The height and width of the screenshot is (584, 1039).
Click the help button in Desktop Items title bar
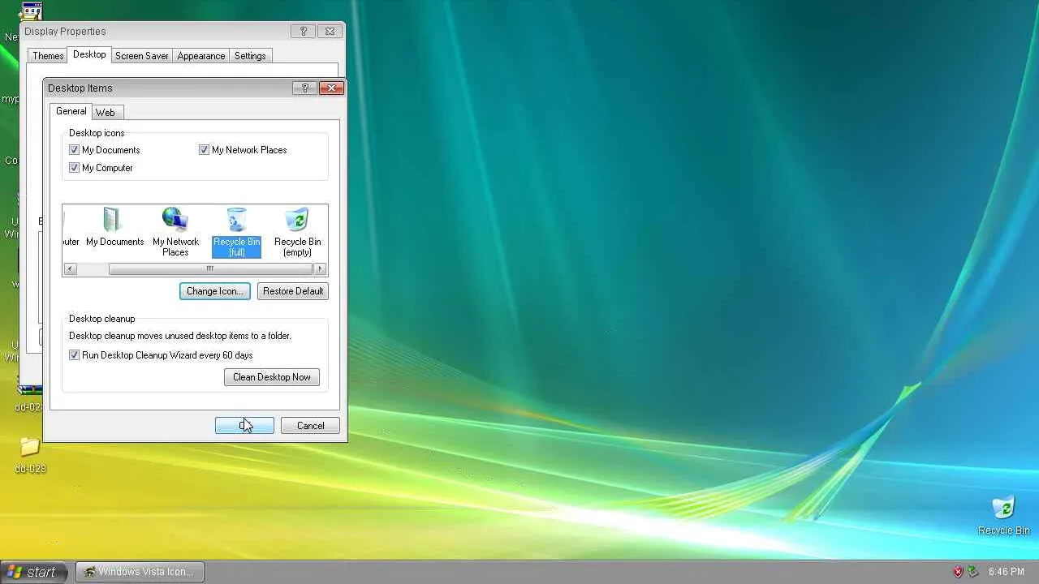305,88
